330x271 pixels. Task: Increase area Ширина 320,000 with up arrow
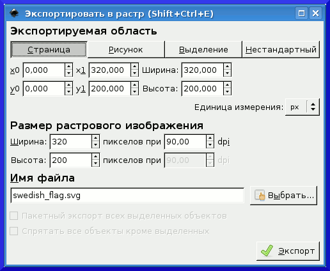[227, 66]
